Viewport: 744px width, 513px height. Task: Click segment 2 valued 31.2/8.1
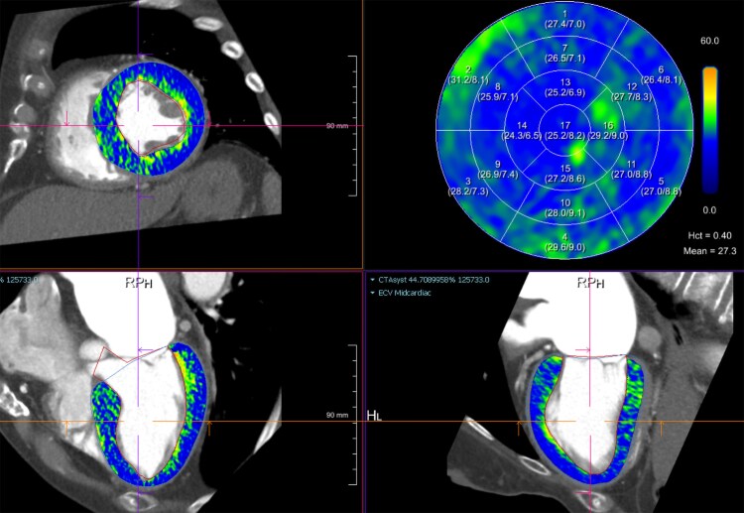click(x=467, y=74)
